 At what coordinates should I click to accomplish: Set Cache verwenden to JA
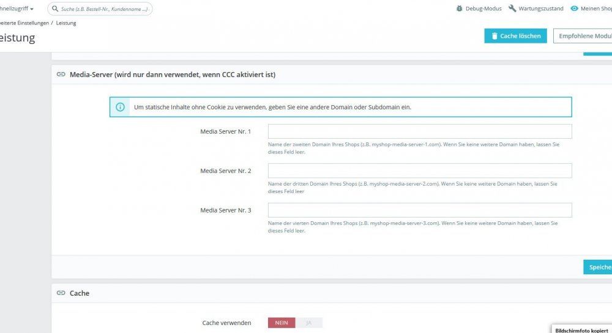[x=308, y=323]
